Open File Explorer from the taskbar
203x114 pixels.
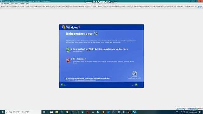coord(56,112)
